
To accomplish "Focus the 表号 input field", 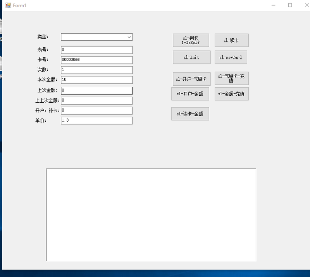I will [x=96, y=50].
